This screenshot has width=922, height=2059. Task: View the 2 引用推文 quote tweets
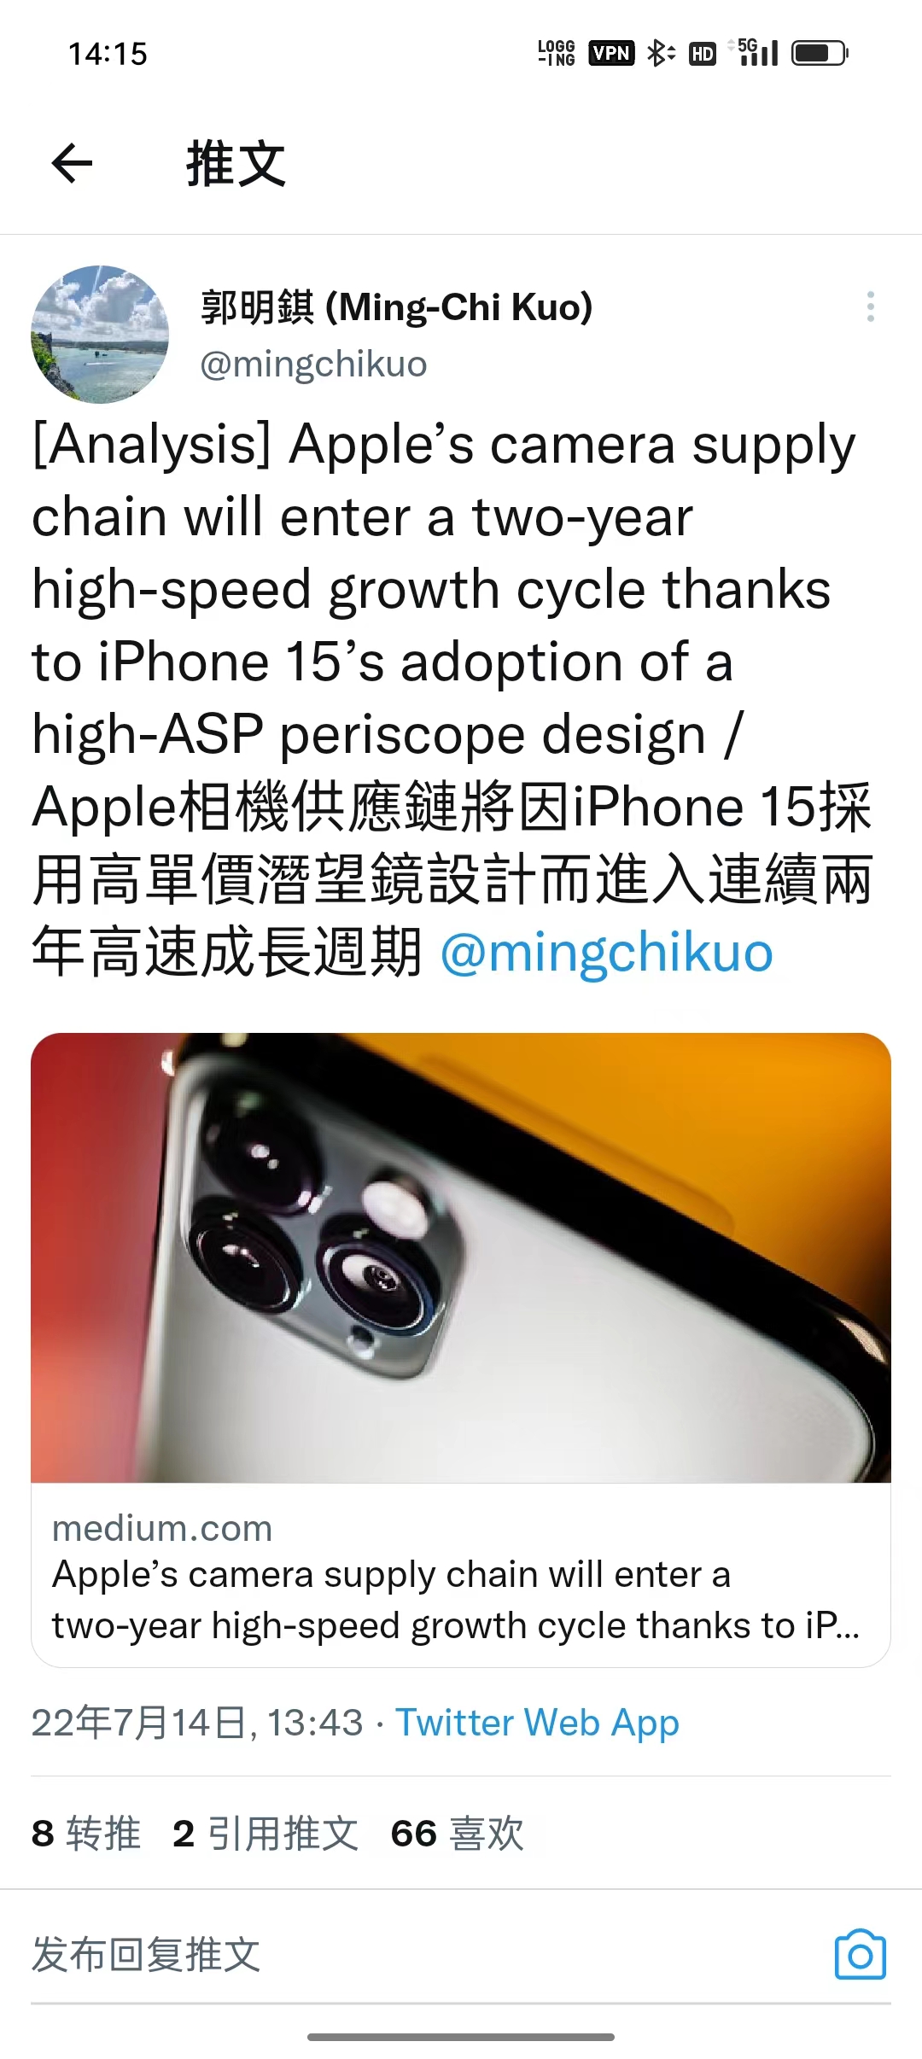266,1833
